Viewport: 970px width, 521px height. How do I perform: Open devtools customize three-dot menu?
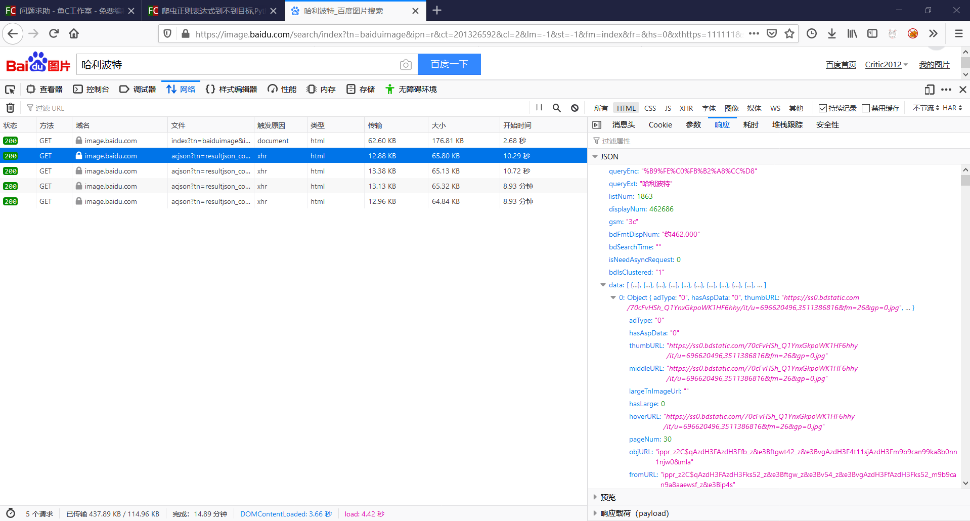pyautogui.click(x=946, y=90)
